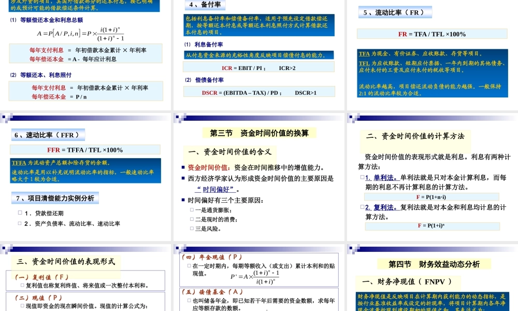Open the underlined 'TFL' link in blue box
This screenshot has height=311, width=518.
(364, 63)
